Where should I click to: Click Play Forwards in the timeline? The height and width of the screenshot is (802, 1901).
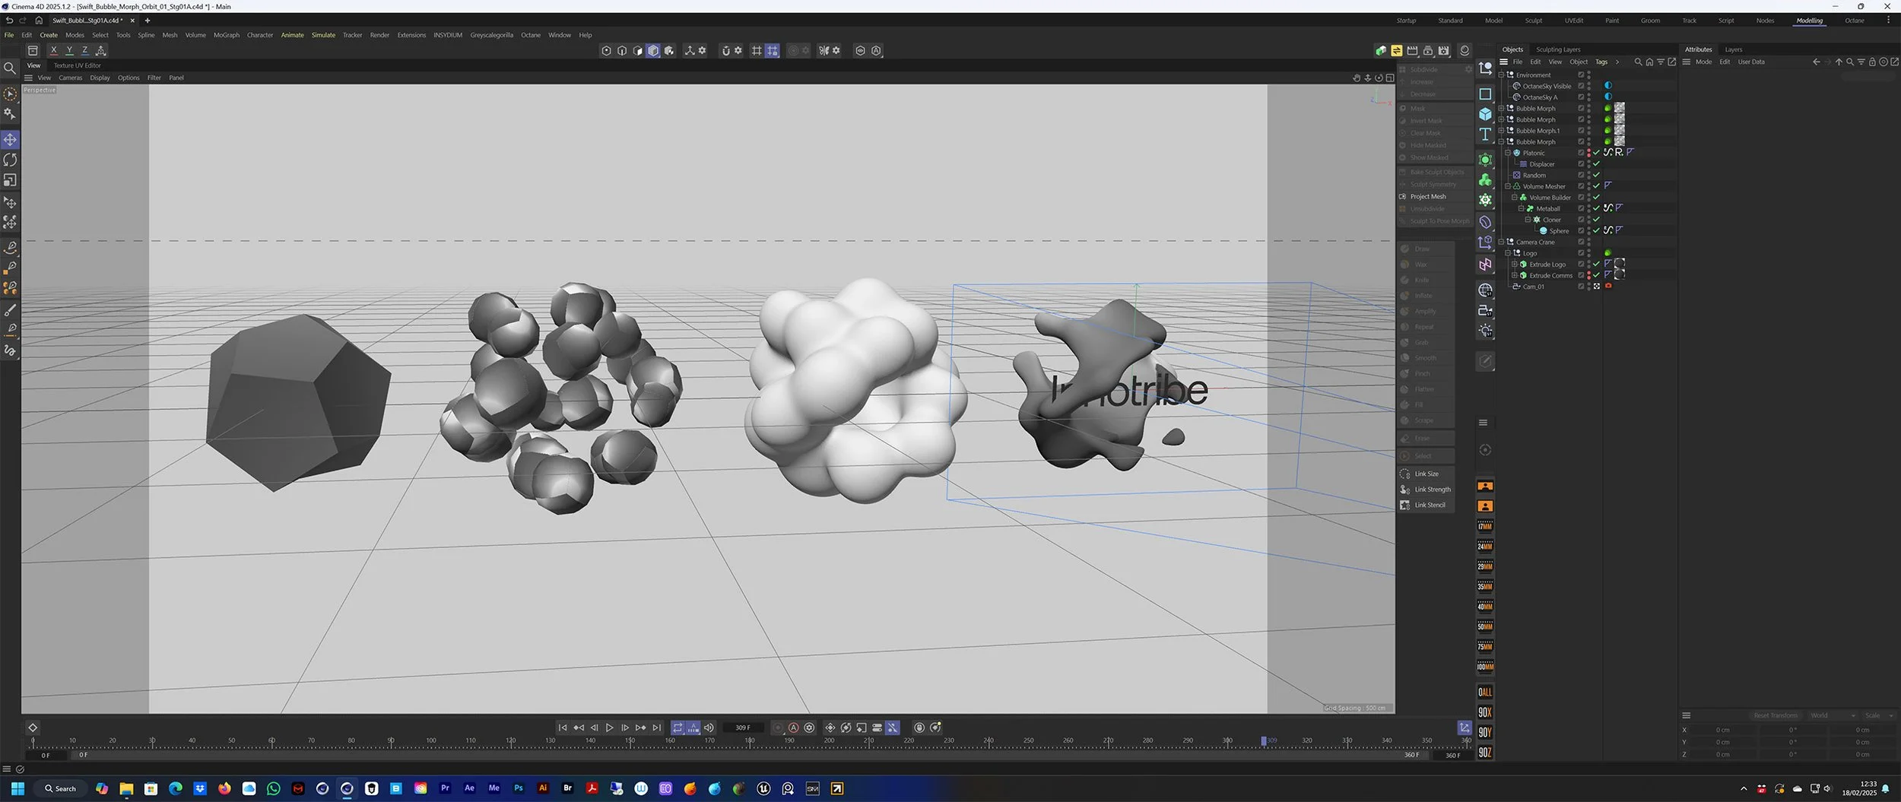(609, 728)
